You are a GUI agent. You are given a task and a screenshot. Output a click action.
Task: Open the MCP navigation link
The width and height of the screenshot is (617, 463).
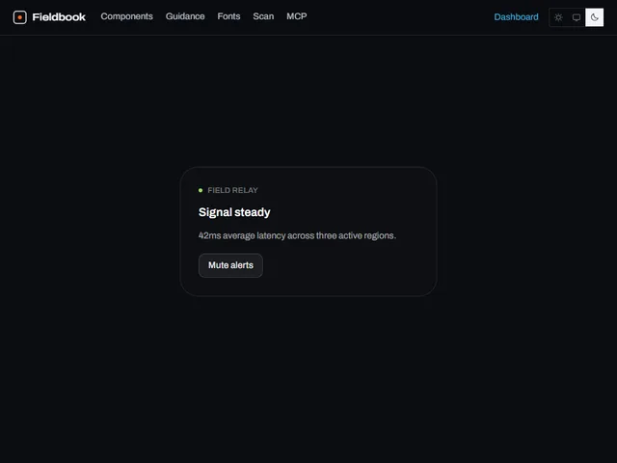297,16
